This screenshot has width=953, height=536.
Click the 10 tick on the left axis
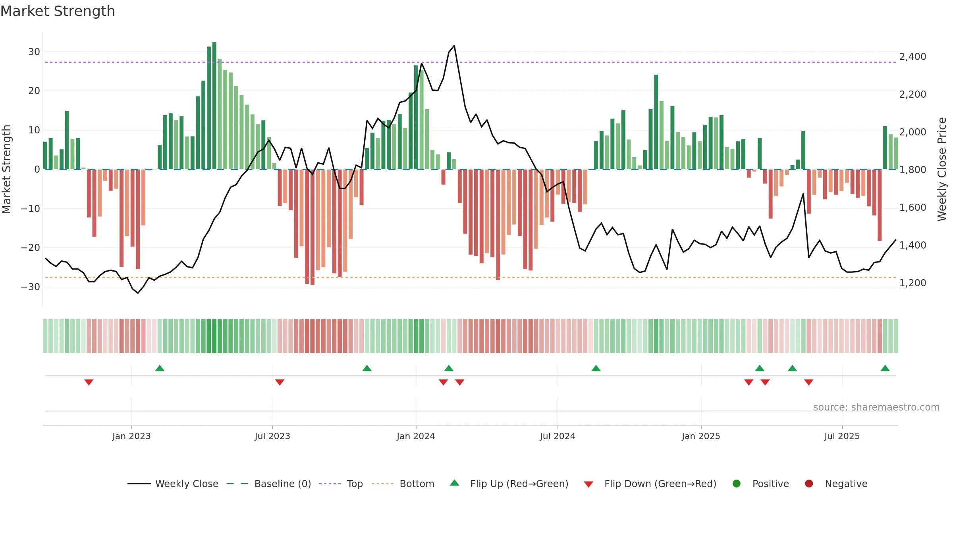coord(34,130)
